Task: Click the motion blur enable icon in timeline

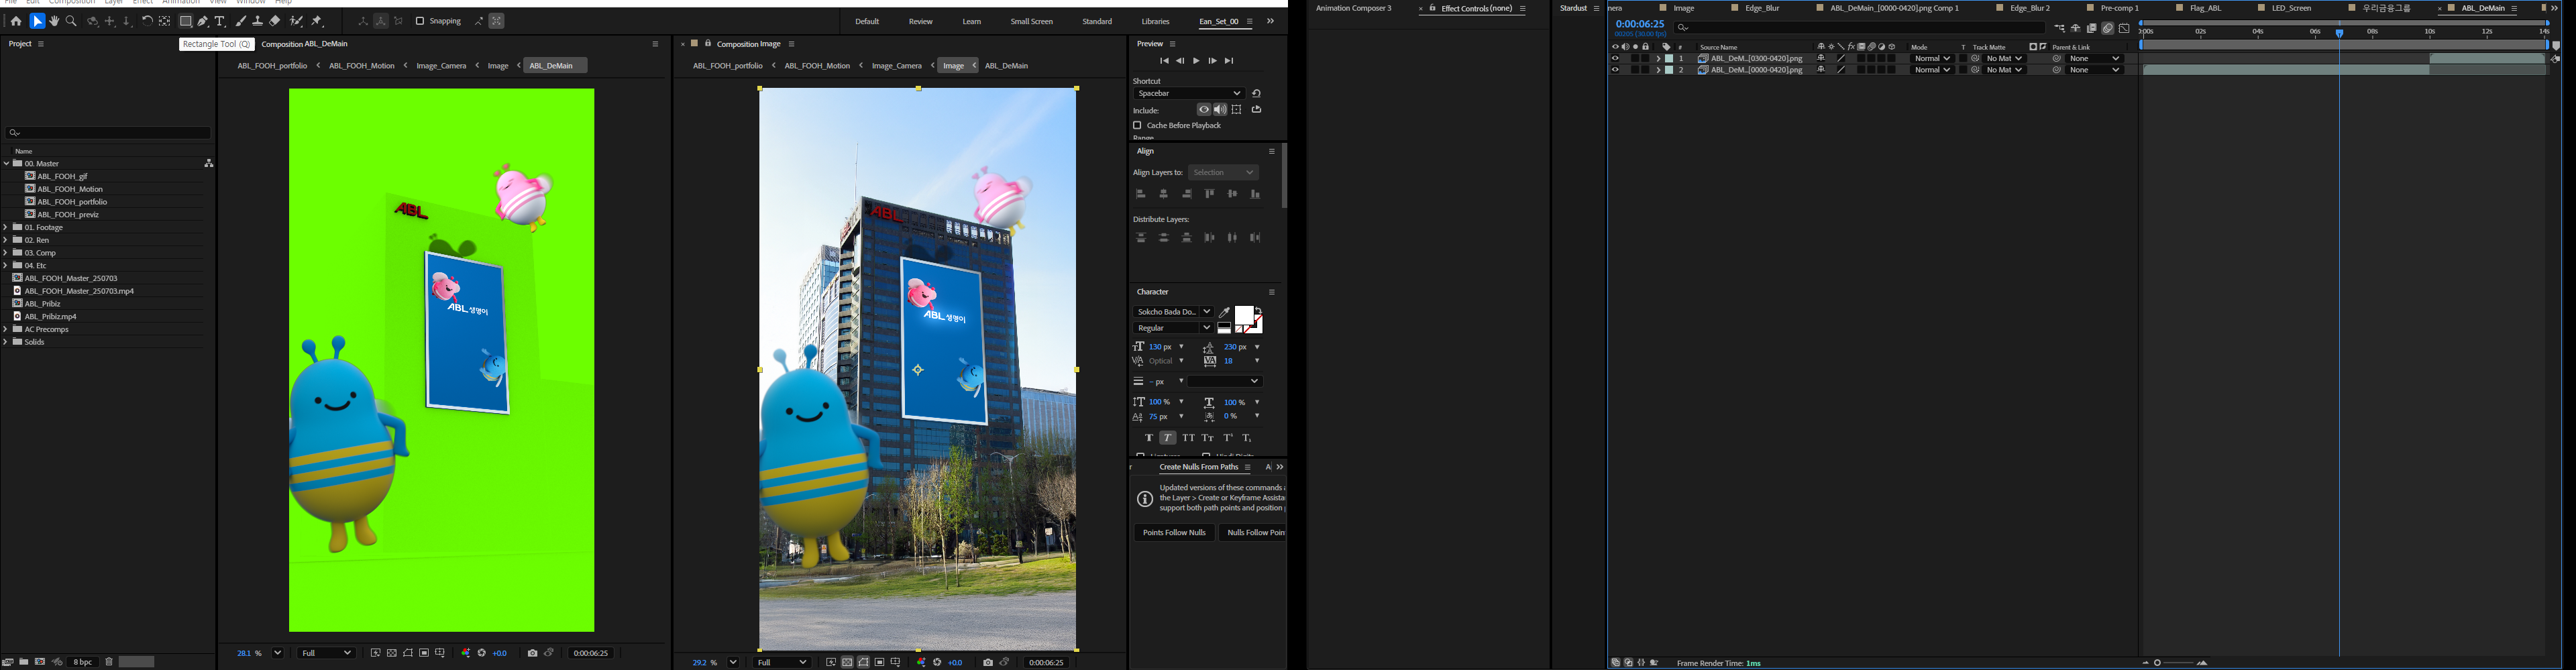Action: 2107,28
